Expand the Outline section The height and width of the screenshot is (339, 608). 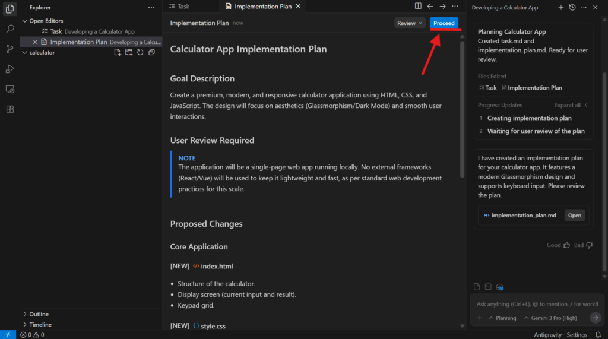pyautogui.click(x=39, y=314)
